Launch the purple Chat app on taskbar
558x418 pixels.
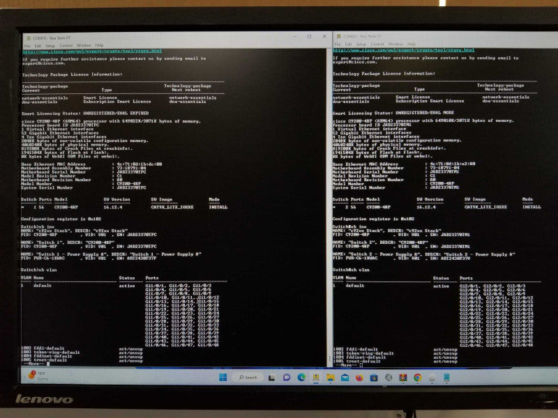pos(287,378)
